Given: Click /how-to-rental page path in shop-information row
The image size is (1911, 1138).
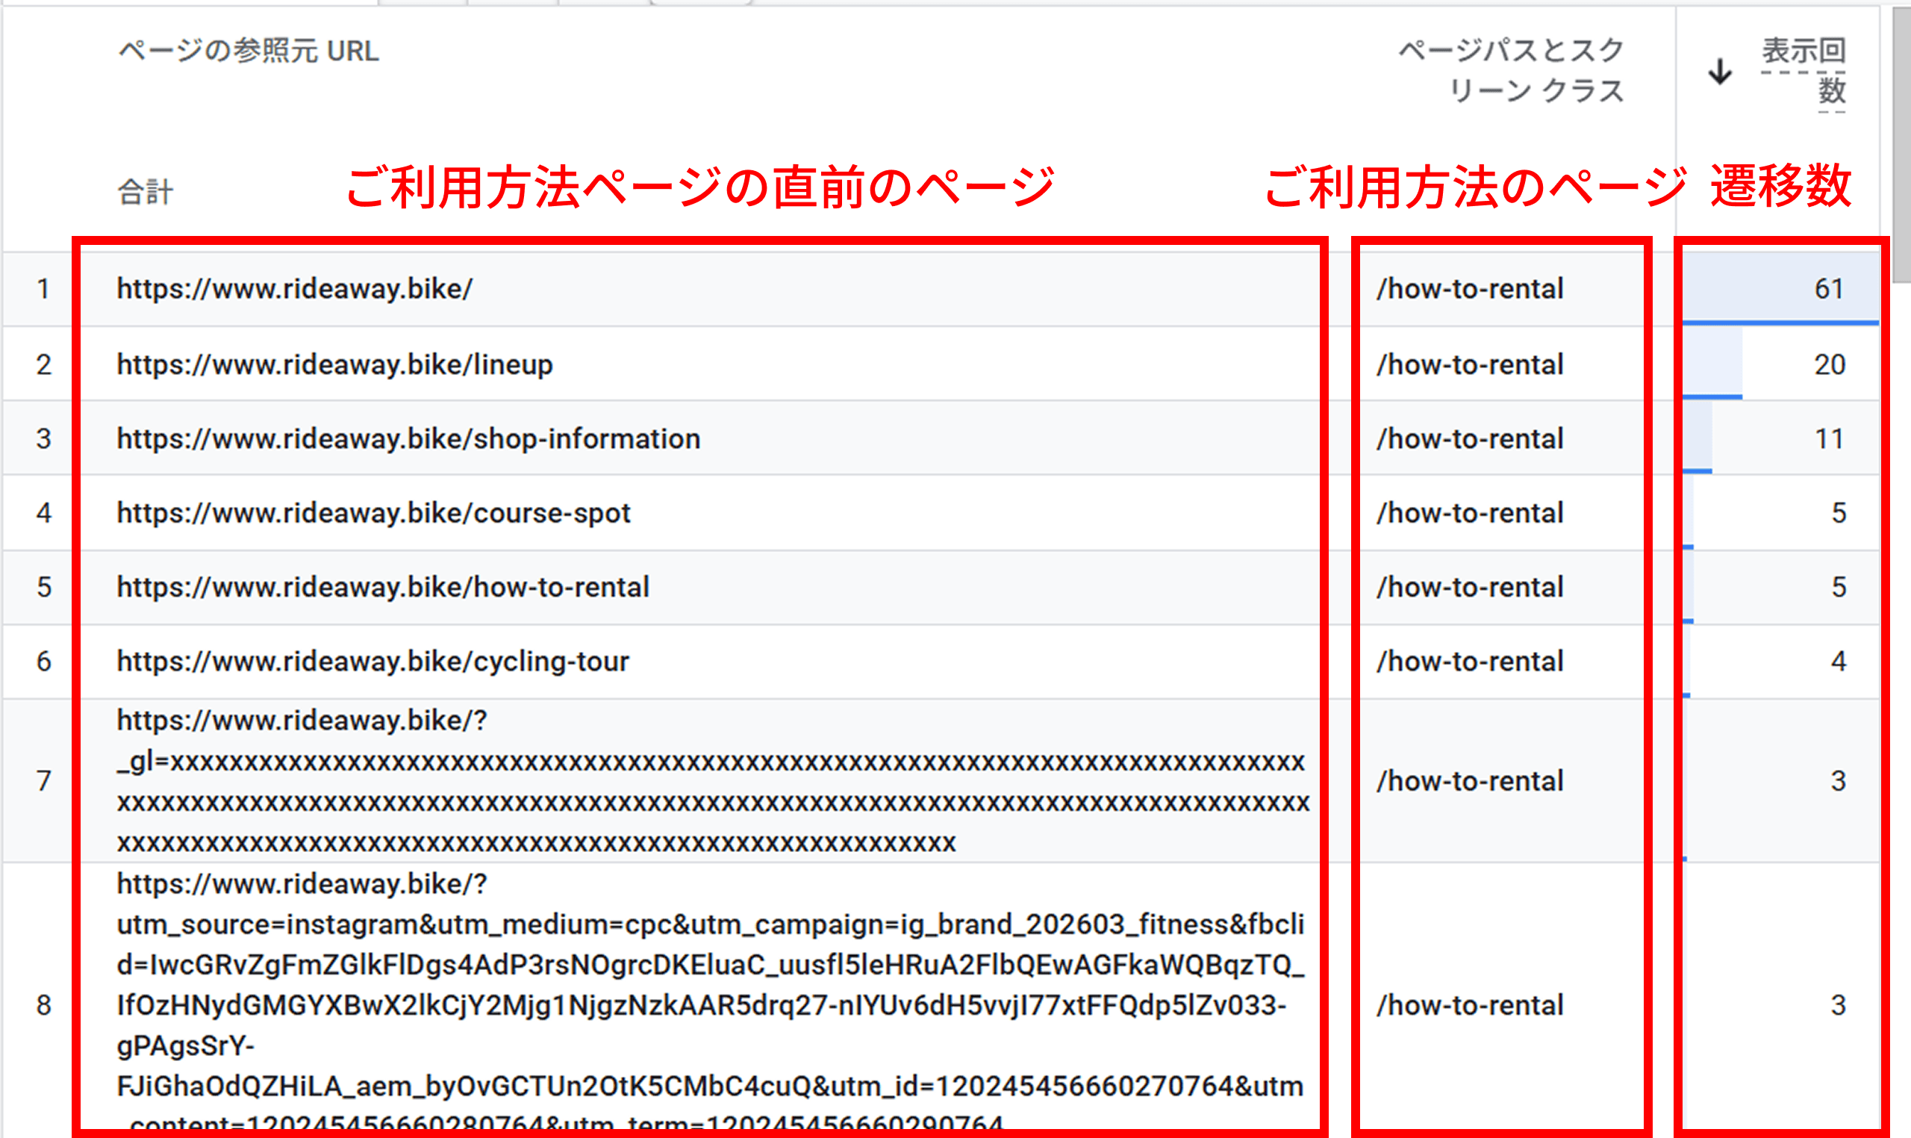Looking at the screenshot, I should pyautogui.click(x=1470, y=438).
